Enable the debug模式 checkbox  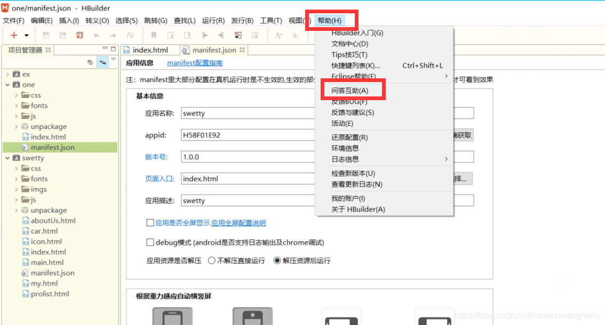(150, 242)
